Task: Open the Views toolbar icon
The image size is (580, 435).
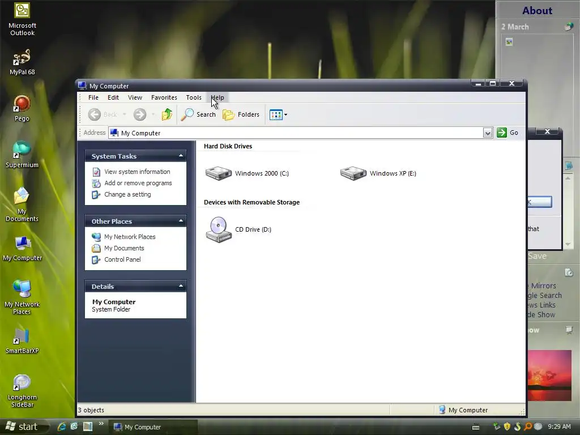Action: click(276, 114)
